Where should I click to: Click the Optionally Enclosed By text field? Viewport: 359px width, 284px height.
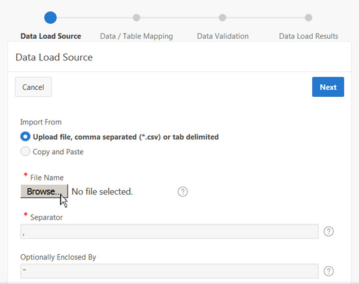point(169,271)
